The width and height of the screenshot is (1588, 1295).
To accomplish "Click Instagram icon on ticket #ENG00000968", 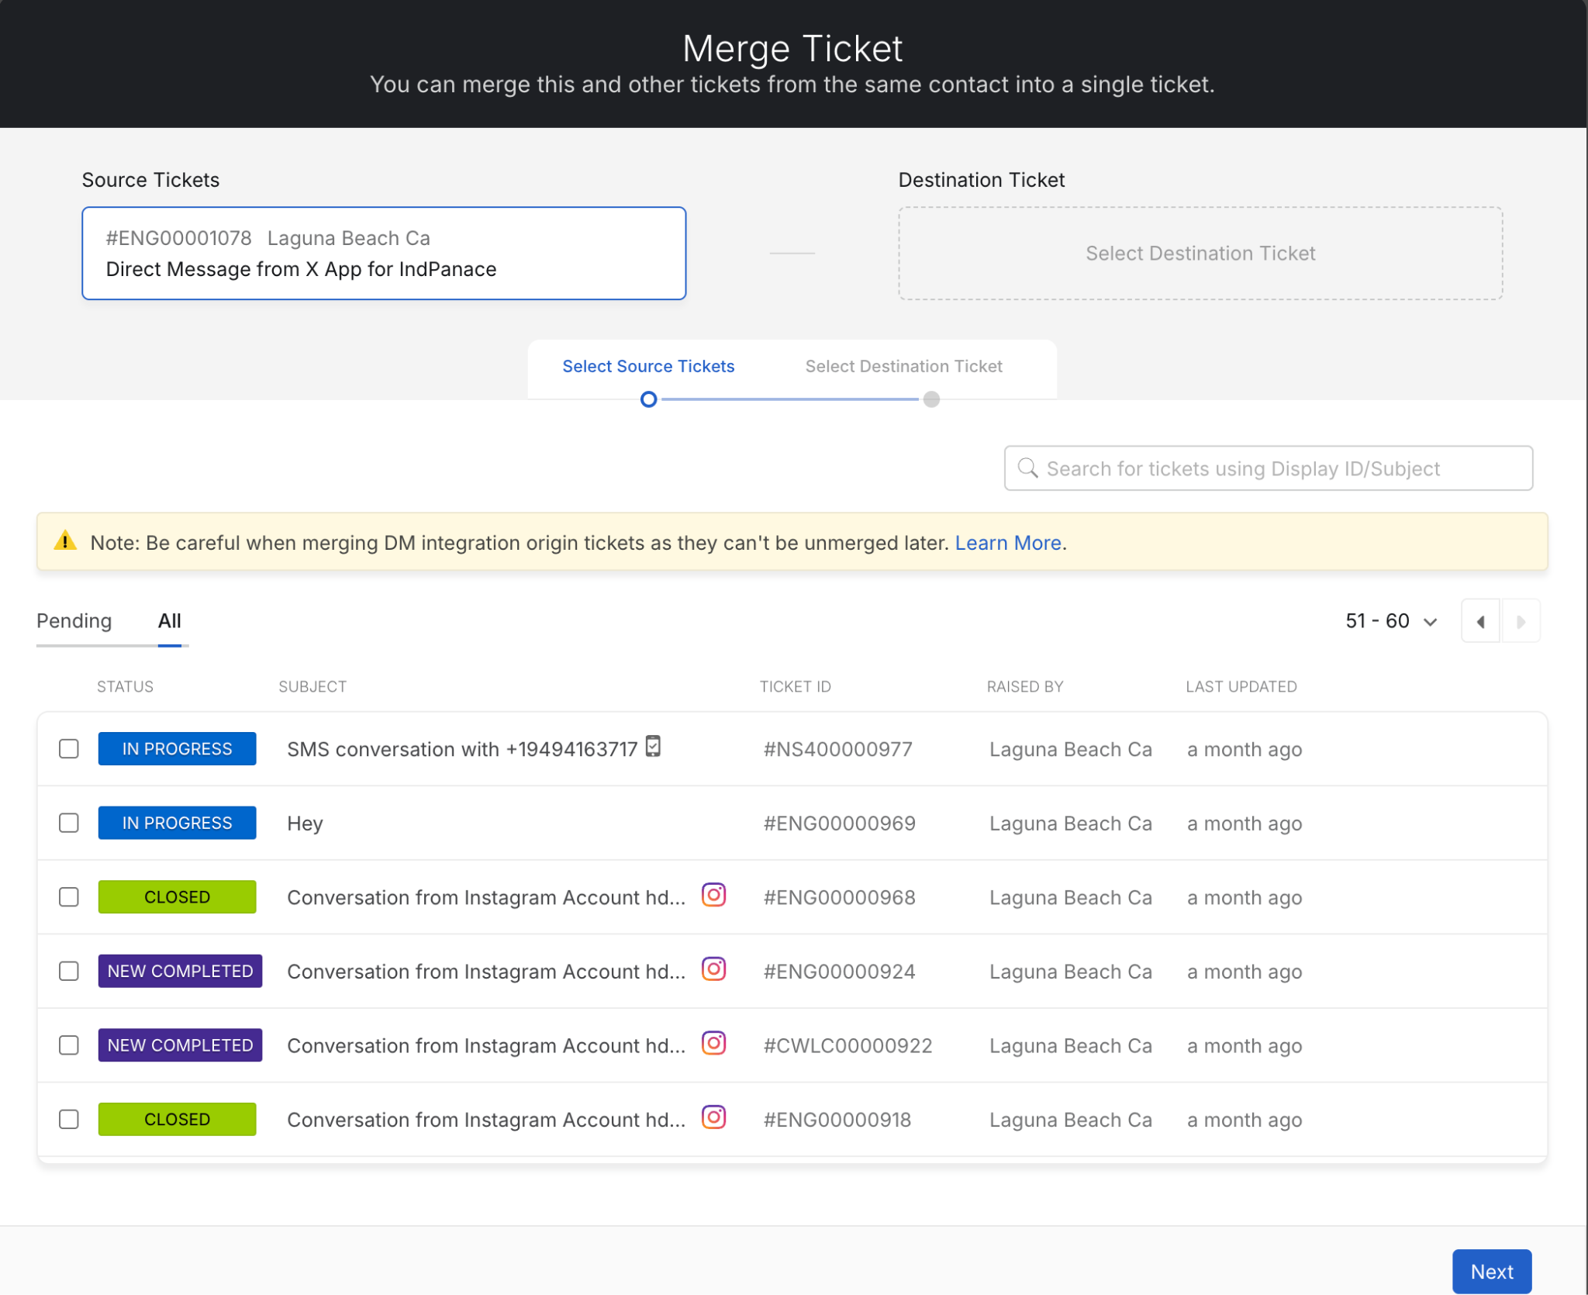I will tap(713, 895).
